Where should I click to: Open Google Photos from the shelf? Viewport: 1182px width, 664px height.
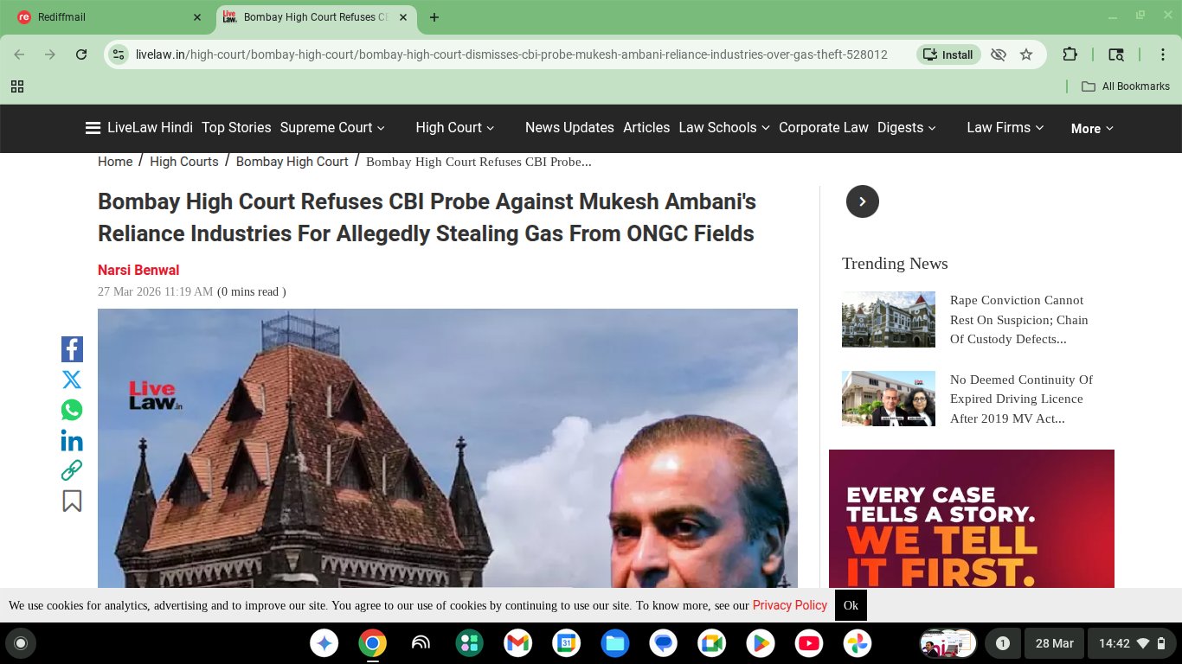858,643
